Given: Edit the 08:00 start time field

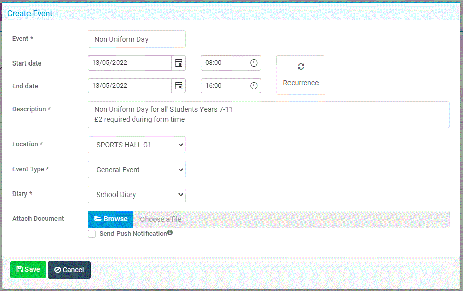Looking at the screenshot, I should 224,63.
